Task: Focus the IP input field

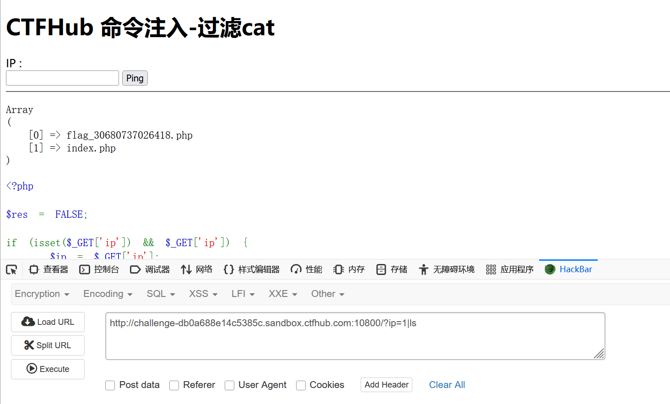Action: [x=62, y=78]
